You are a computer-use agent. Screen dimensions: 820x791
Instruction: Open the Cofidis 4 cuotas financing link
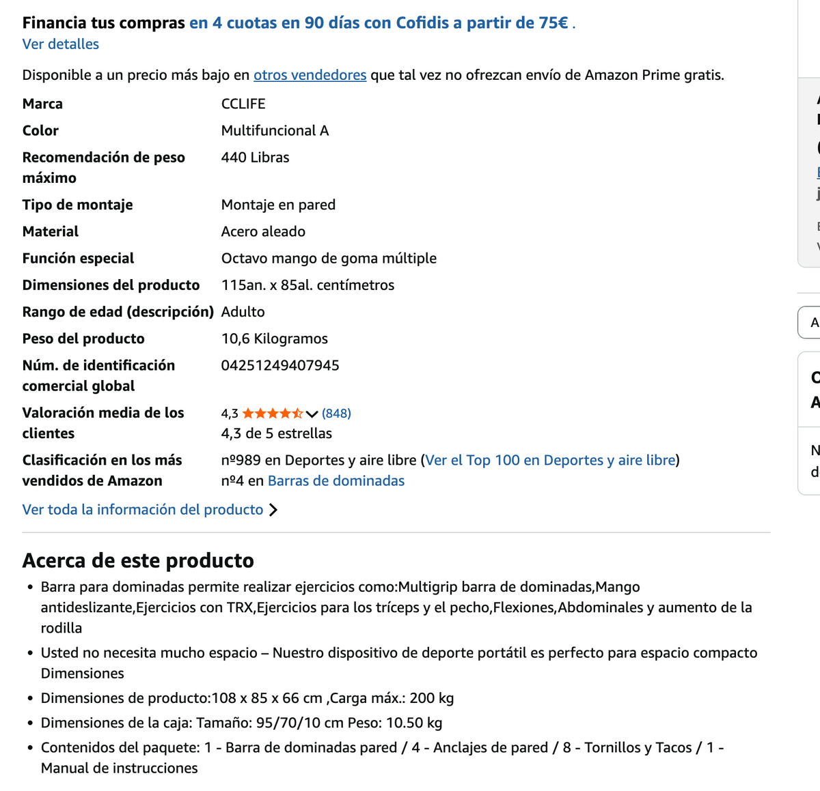click(x=380, y=23)
